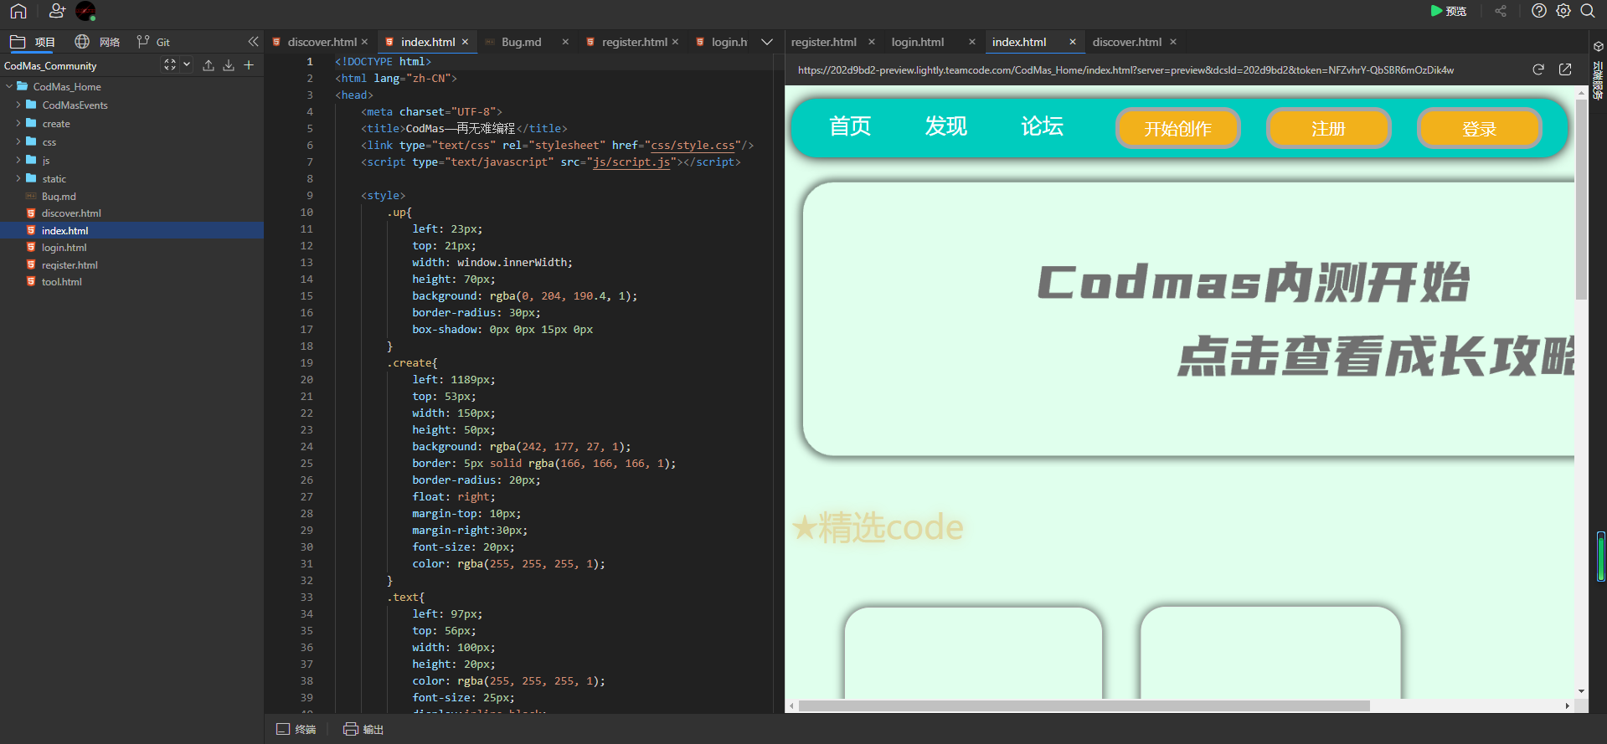Image resolution: width=1607 pixels, height=744 pixels.
Task: Open the help question-mark icon
Action: 1539,11
